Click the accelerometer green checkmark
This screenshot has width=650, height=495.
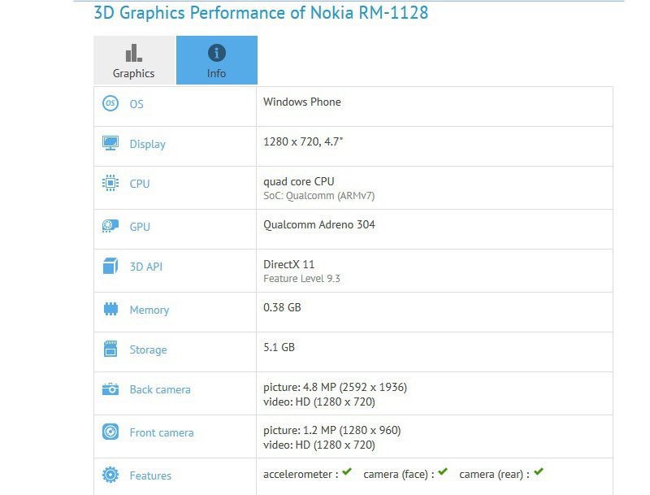(x=347, y=471)
